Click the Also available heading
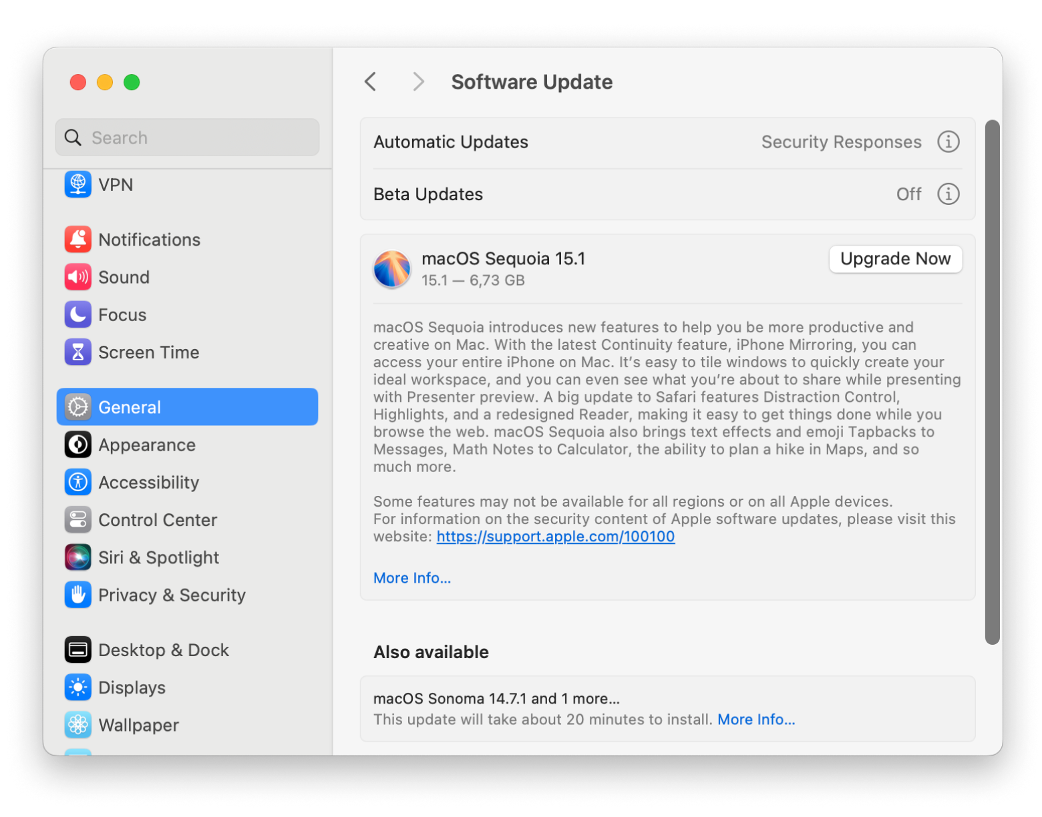 (431, 652)
